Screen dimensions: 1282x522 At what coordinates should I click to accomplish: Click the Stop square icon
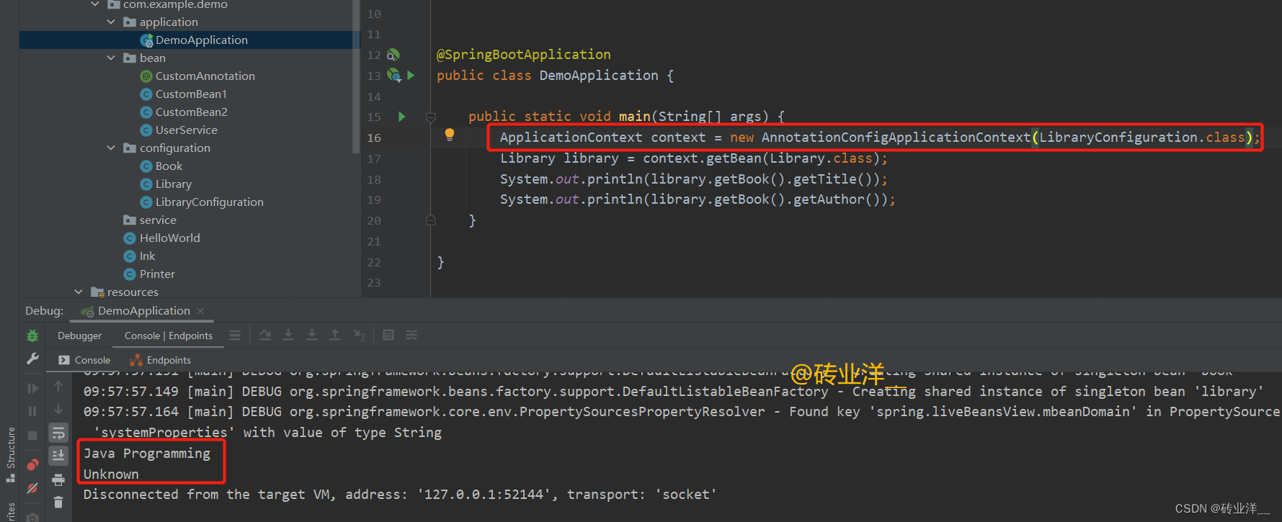click(32, 436)
